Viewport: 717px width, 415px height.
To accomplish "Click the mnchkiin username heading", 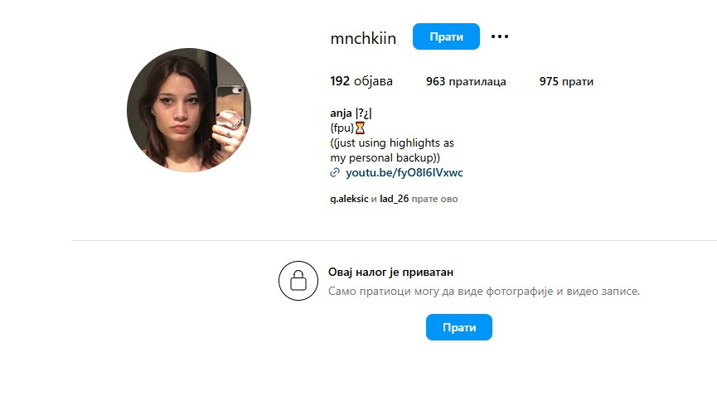I will point(363,38).
